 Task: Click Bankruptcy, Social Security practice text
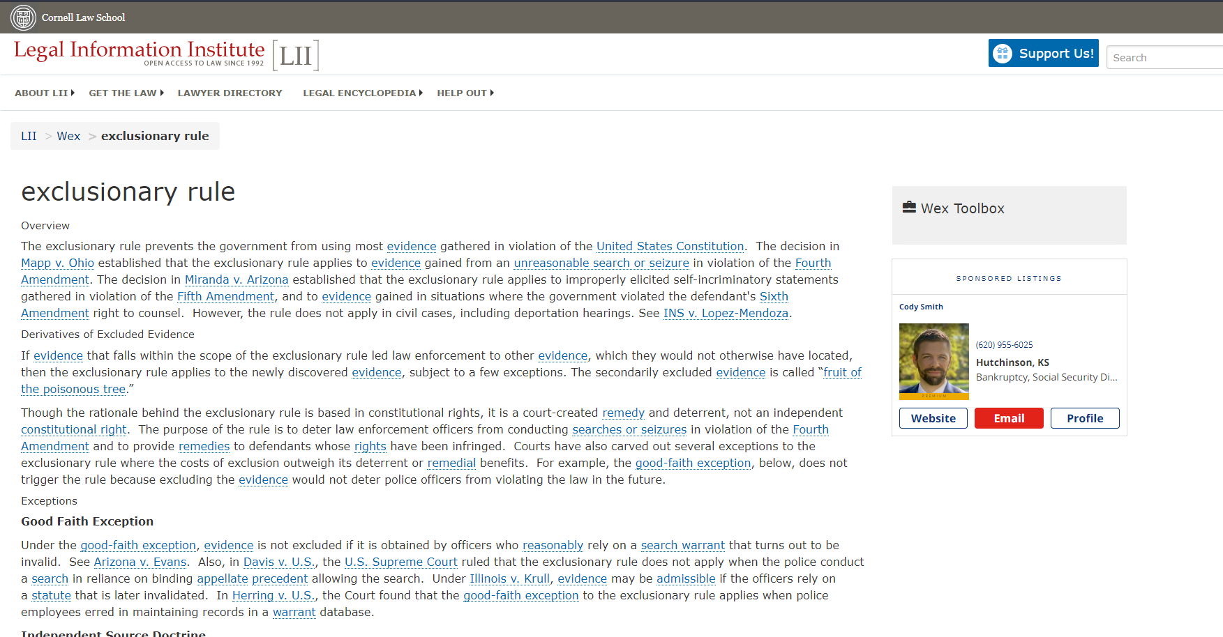[1046, 377]
